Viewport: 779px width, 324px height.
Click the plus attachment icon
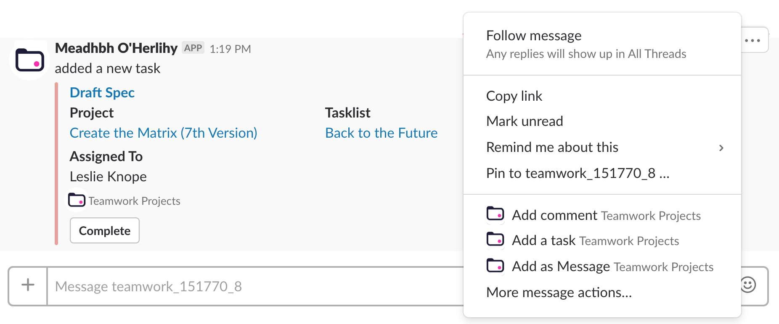click(28, 285)
